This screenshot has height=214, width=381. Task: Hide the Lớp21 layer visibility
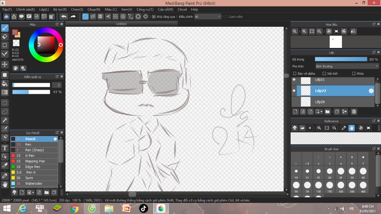294,80
